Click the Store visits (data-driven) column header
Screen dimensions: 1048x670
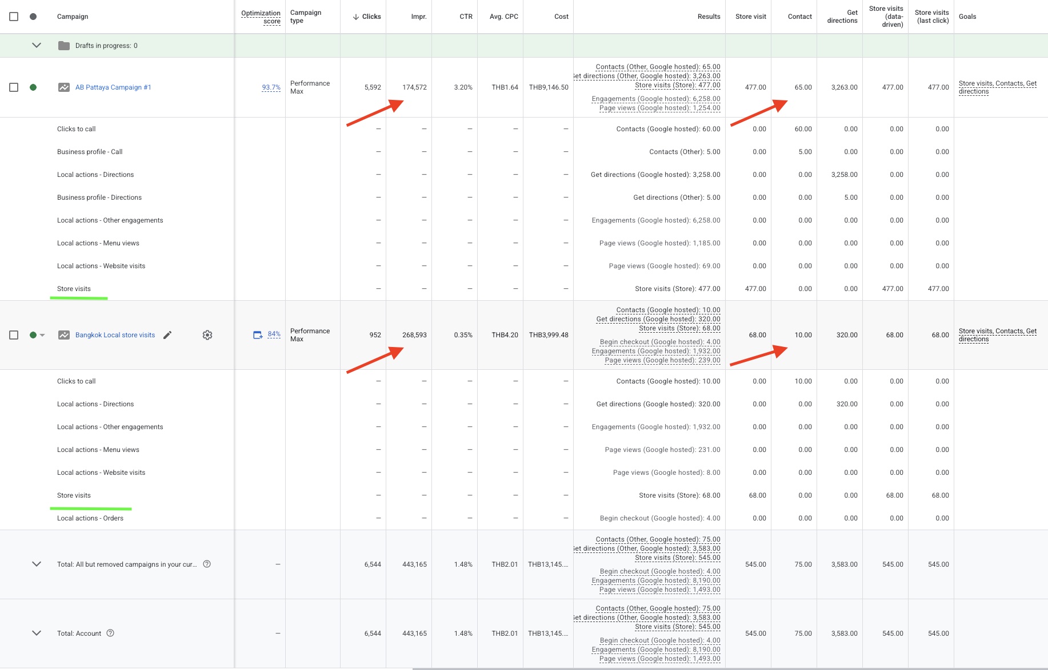coord(886,17)
